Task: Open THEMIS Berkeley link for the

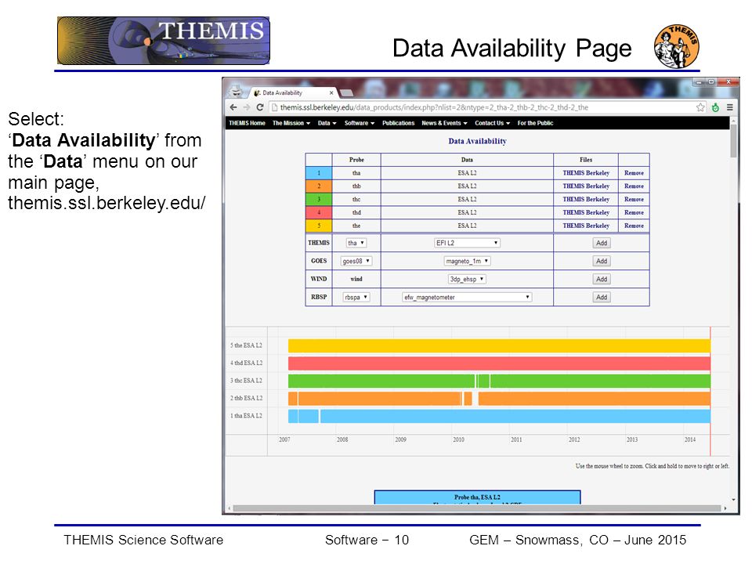Action: click(x=586, y=226)
